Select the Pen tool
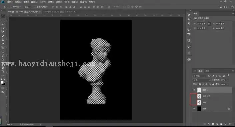Screen dimensions: 235x127 (x=3, y=56)
